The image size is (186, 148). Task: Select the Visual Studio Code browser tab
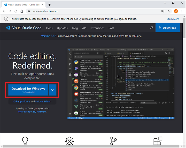24,5
